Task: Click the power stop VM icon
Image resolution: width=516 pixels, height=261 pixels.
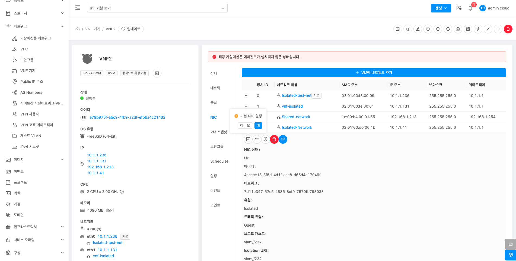Action: [428, 29]
